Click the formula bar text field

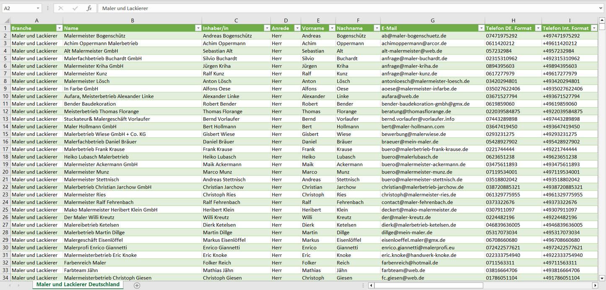pos(336,8)
